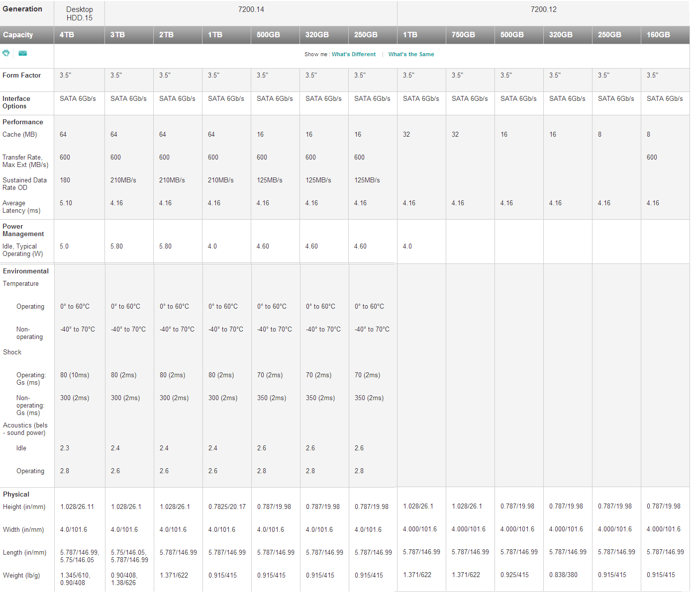
Task: Click the Physical section heading
Action: click(16, 494)
